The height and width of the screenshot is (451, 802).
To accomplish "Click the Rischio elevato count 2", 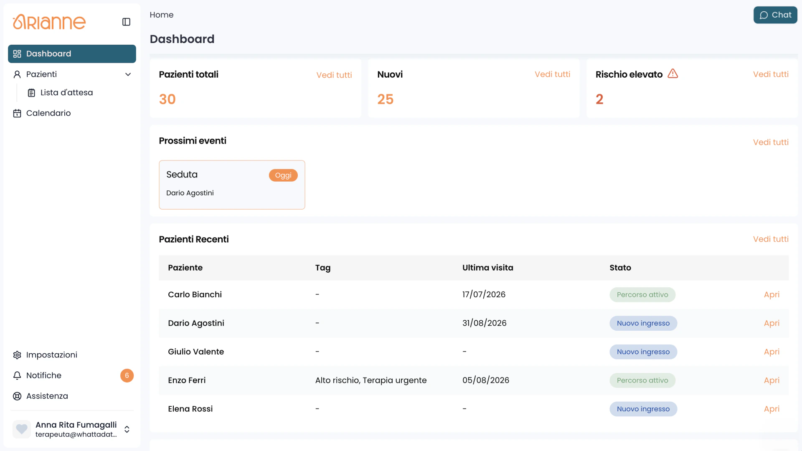I will (x=599, y=99).
